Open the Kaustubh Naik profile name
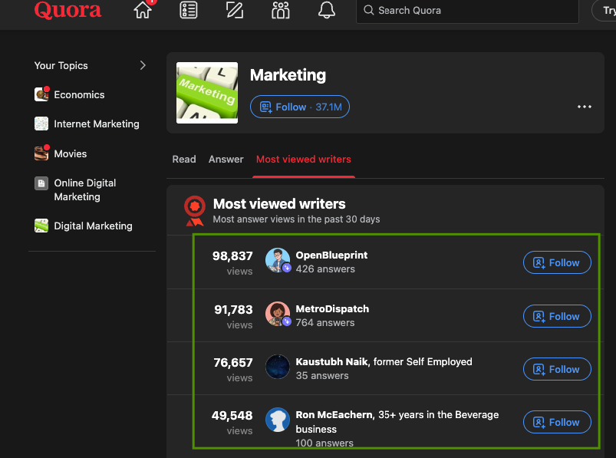The width and height of the screenshot is (616, 458). [x=332, y=362]
